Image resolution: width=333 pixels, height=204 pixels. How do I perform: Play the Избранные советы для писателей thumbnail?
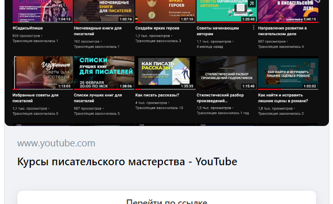coord(42,72)
